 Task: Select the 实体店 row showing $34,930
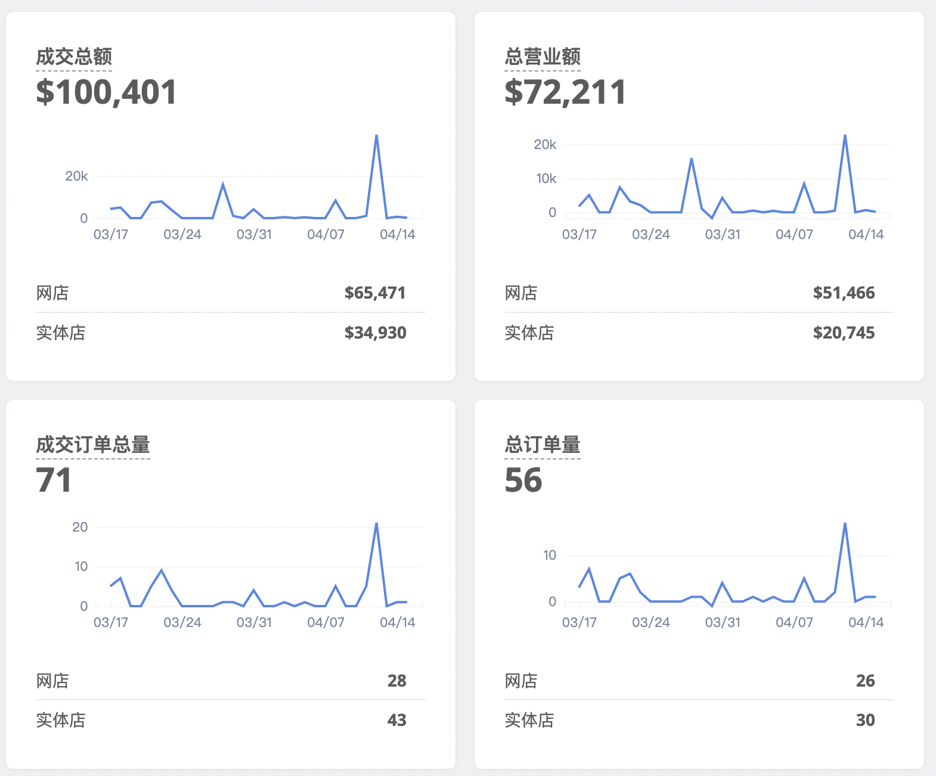(231, 333)
